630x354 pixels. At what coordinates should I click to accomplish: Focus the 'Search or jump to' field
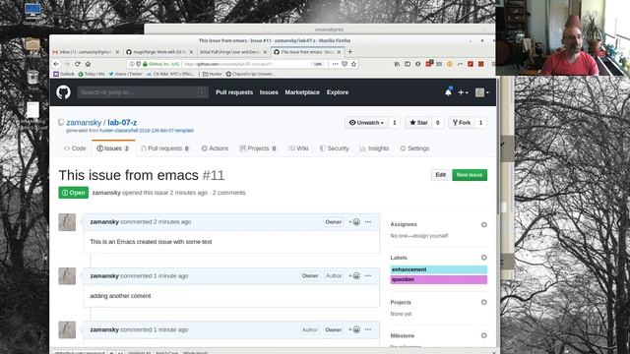[x=143, y=92]
